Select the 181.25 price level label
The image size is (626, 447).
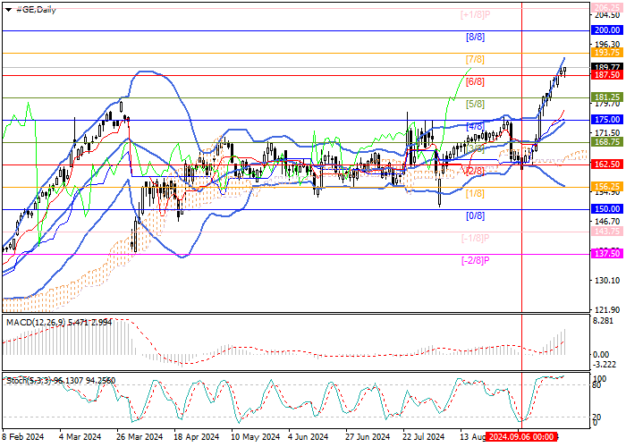click(x=607, y=97)
